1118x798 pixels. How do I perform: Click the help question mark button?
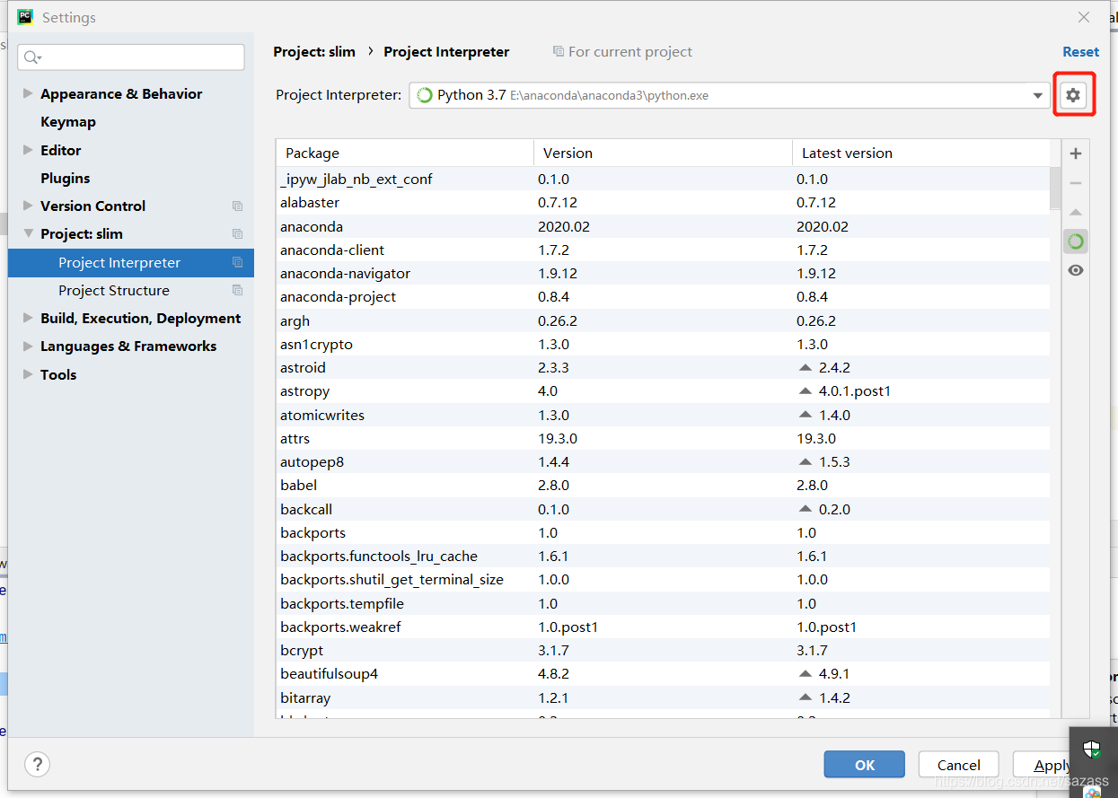tap(37, 765)
